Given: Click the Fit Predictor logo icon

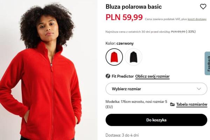Looking at the screenshot, I should [108, 76].
